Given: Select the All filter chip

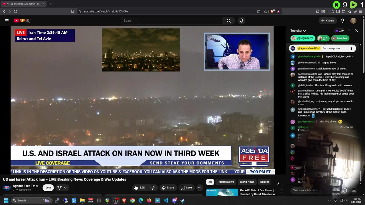Looking at the screenshot, I should [210, 182].
